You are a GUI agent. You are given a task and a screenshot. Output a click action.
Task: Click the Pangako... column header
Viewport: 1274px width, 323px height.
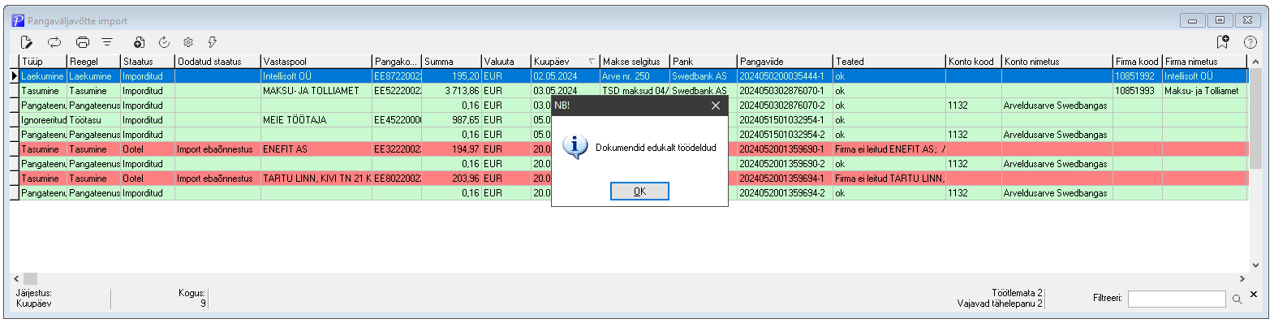coord(397,62)
